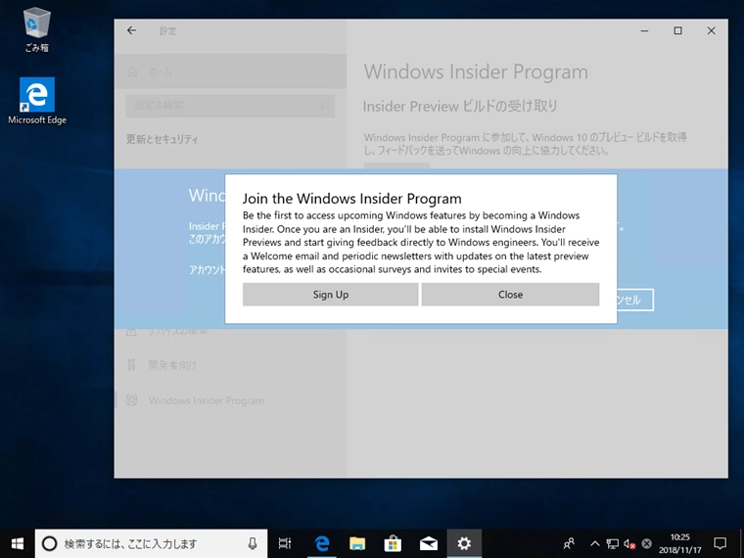Open the Action Center notifications icon
The width and height of the screenshot is (744, 558).
coord(721,543)
